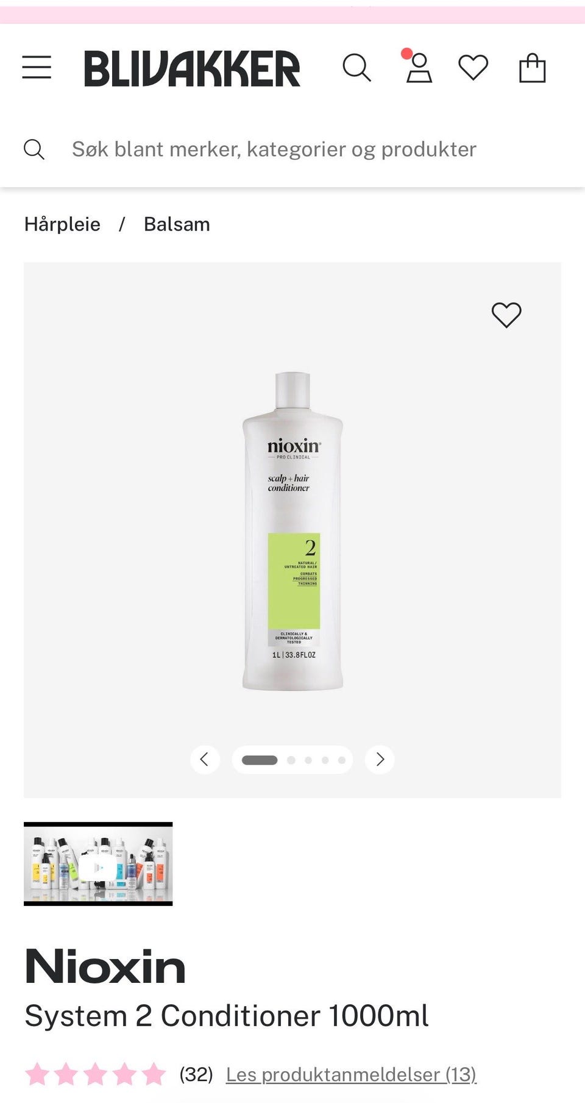This screenshot has width=585, height=1103.
Task: Click the Nioxin brand heading
Action: click(x=105, y=967)
